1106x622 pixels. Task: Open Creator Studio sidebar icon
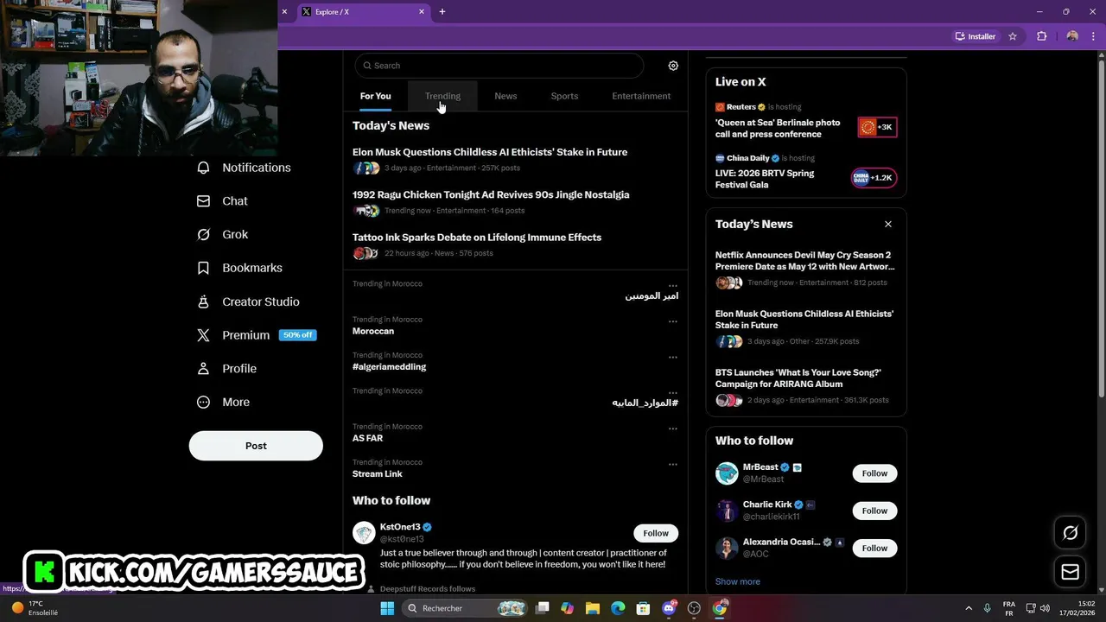(203, 301)
